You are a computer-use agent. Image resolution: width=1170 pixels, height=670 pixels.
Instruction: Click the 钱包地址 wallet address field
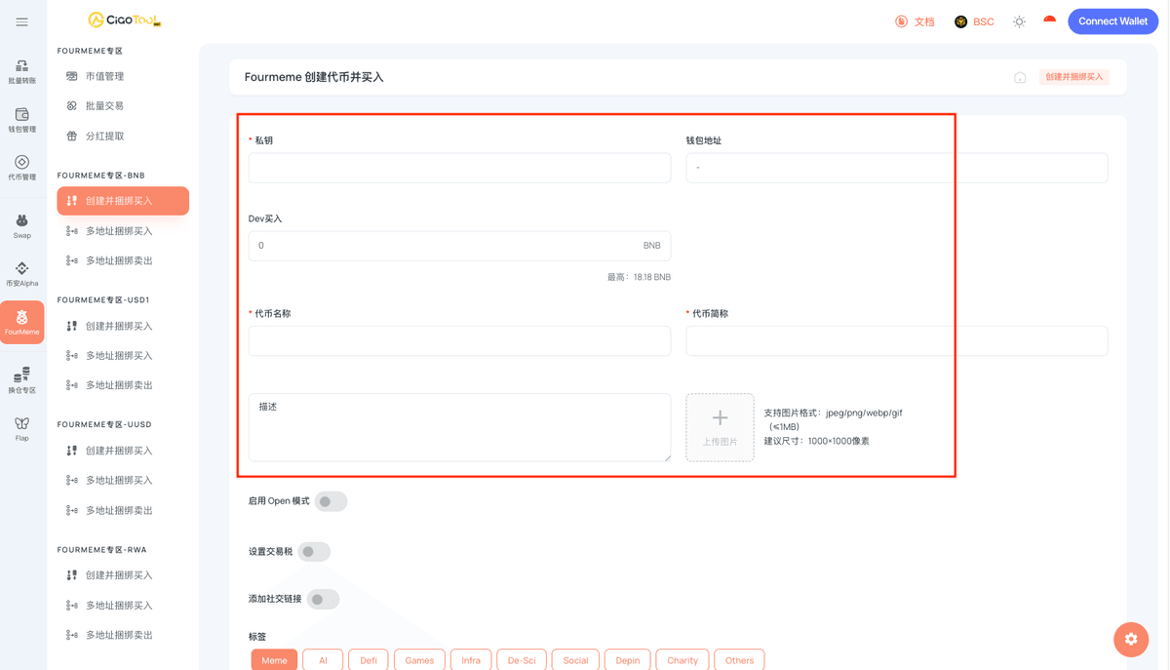(897, 168)
